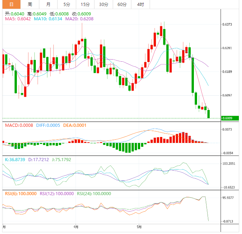Click the K: 36.8739 KDJ label
Screen dimensions: 242x234
(x=15, y=159)
